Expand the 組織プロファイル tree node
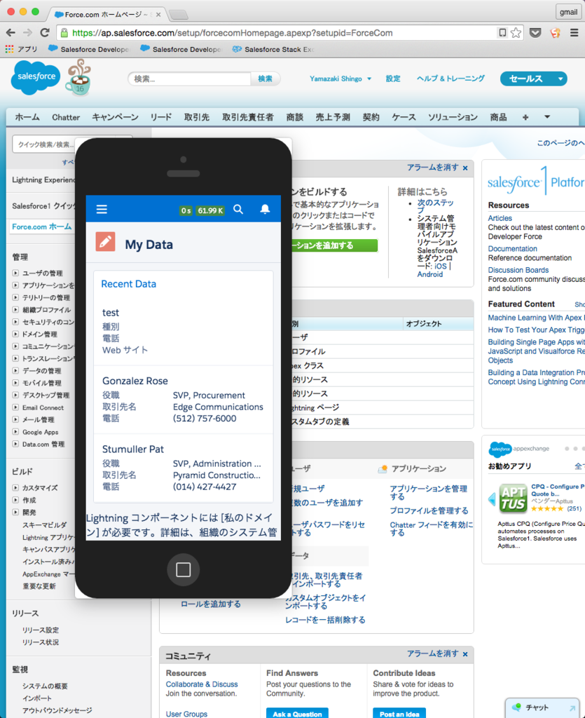The height and width of the screenshot is (718, 585). 15,309
